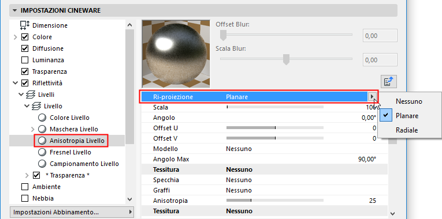The image size is (442, 219).
Task: Select the Ri-proiezione row label
Action: pos(173,97)
